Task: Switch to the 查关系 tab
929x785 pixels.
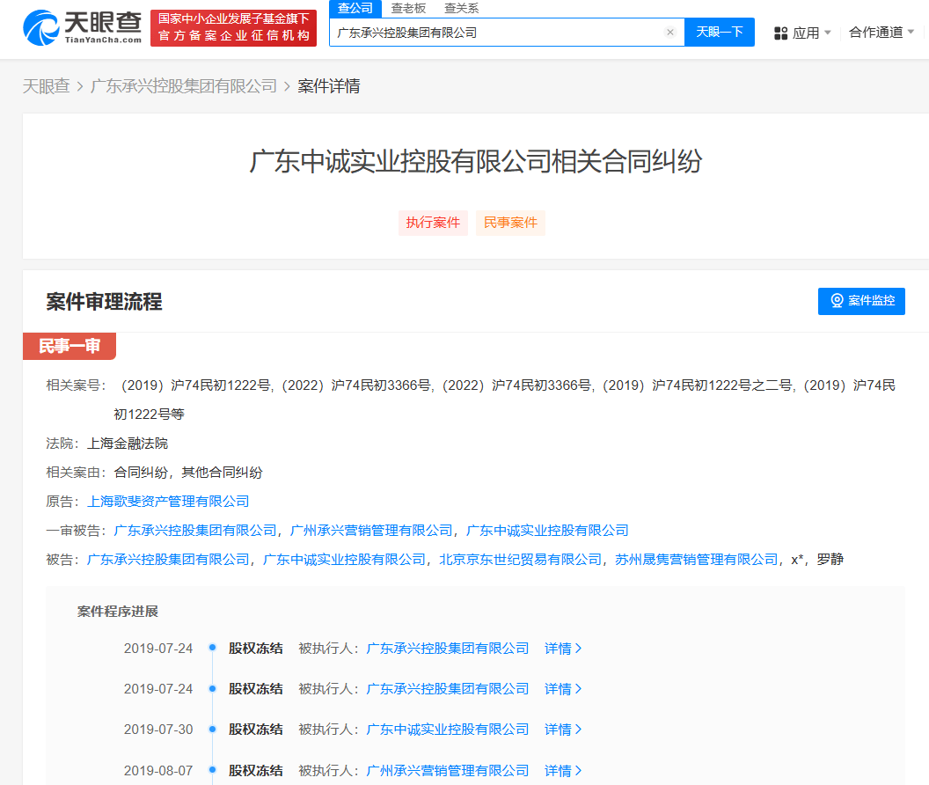Action: (x=462, y=8)
